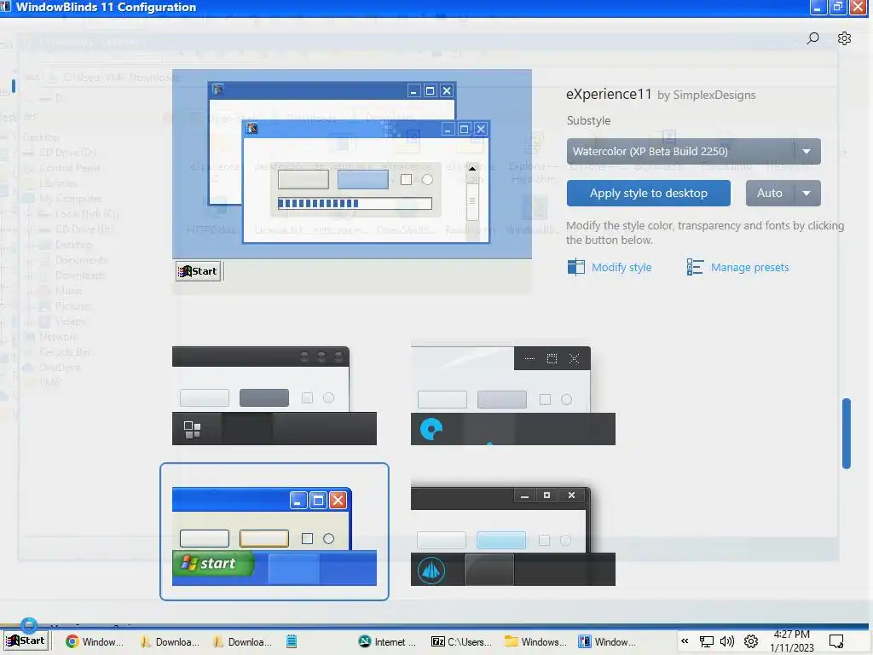Open first Downloa... folder taskbar item
The height and width of the screenshot is (655, 873).
tap(170, 642)
